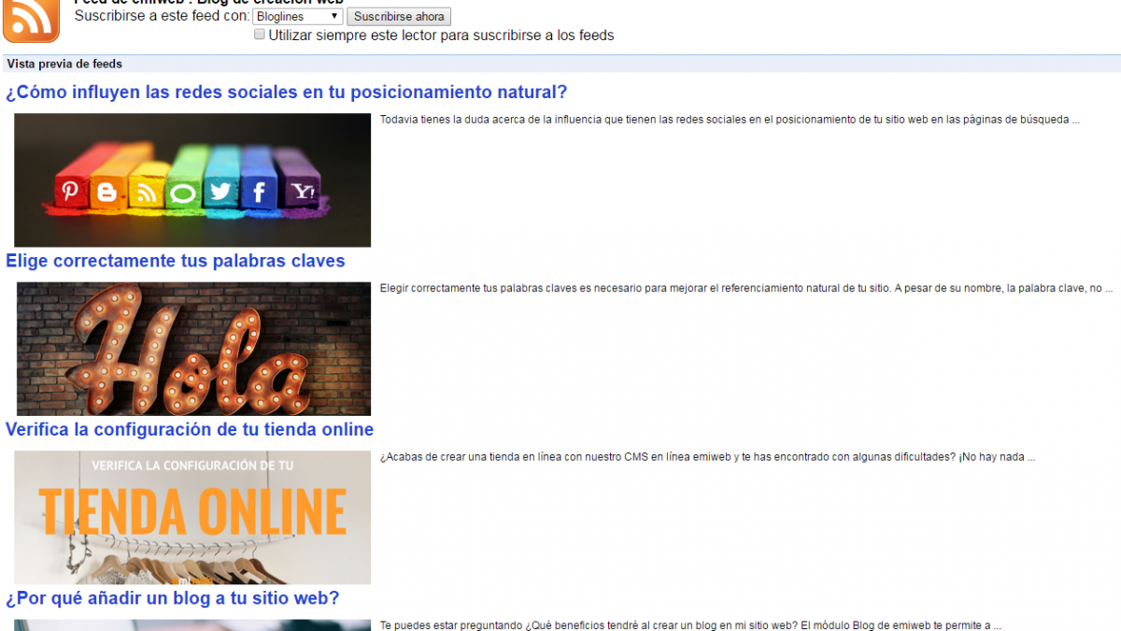
Task: Click the rainbow social media chalk thumbnail
Action: pyautogui.click(x=192, y=179)
